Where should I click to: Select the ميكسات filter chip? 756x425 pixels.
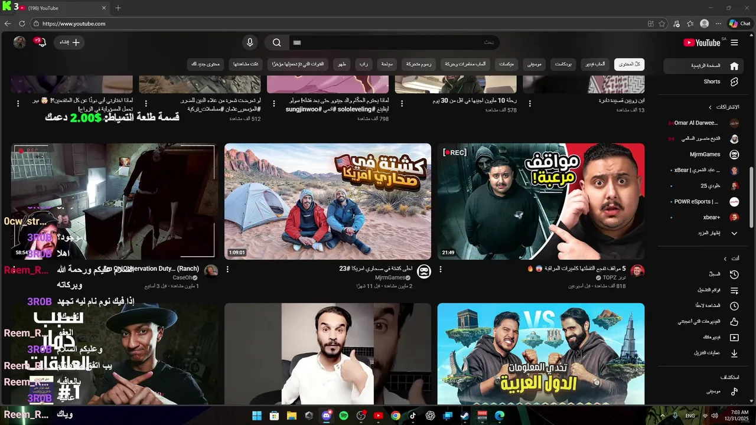point(506,64)
